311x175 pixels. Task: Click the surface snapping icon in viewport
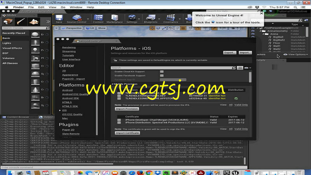[177, 28]
